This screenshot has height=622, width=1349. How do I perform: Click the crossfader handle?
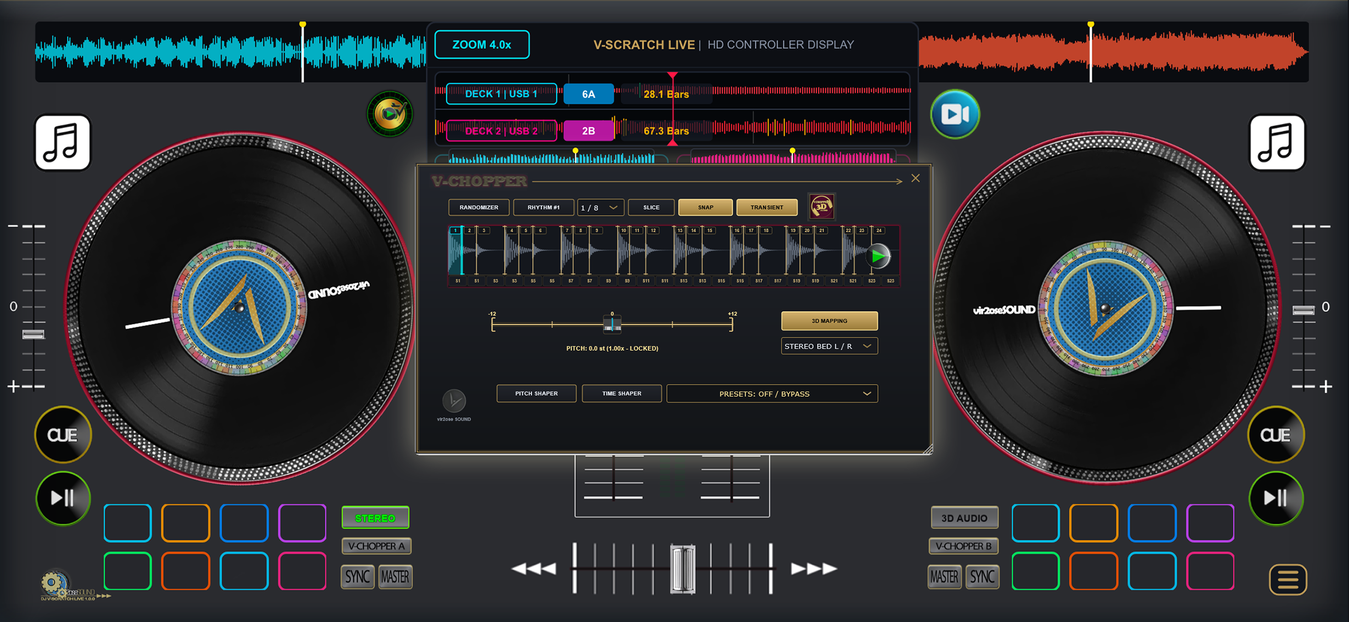[x=682, y=569]
